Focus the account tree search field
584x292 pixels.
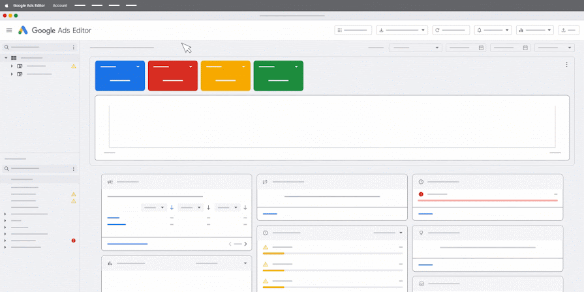point(40,47)
